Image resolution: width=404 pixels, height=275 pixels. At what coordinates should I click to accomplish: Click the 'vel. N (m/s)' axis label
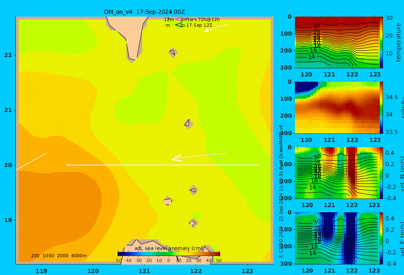[402, 173]
